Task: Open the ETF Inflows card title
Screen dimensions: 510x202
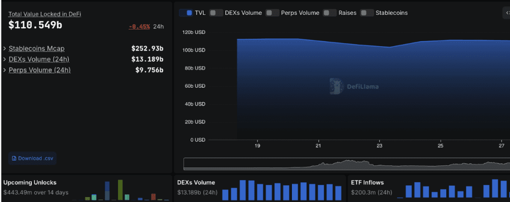Action: coord(367,183)
